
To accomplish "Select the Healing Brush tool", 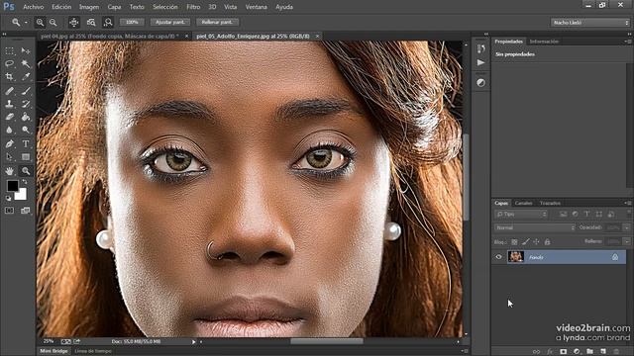I will (x=9, y=91).
